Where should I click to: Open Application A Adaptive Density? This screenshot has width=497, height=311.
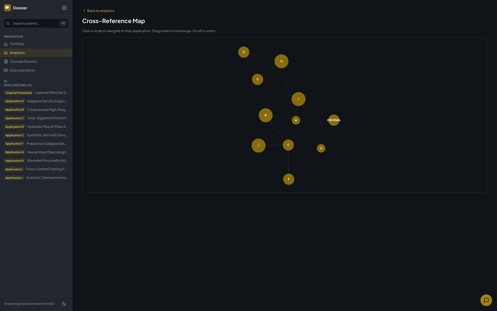pyautogui.click(x=36, y=101)
